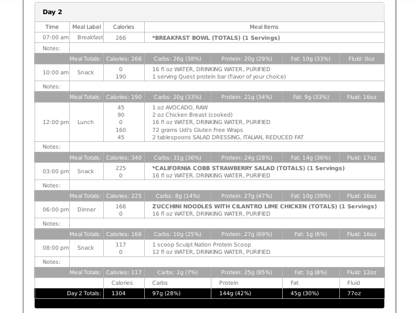This screenshot has width=418, height=313.
Task: Click the Udi's Gluten Free Wraps item
Action: click(x=198, y=130)
